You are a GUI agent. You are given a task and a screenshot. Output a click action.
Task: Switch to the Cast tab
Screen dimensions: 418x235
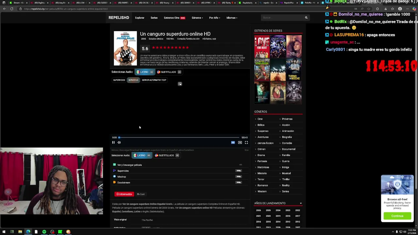coord(141,194)
